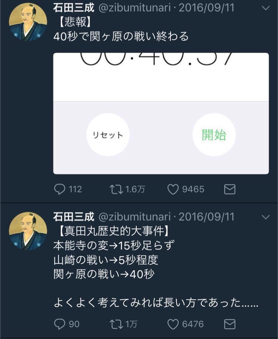
Task: Tap the リセット button in the image
Action: pos(108,135)
